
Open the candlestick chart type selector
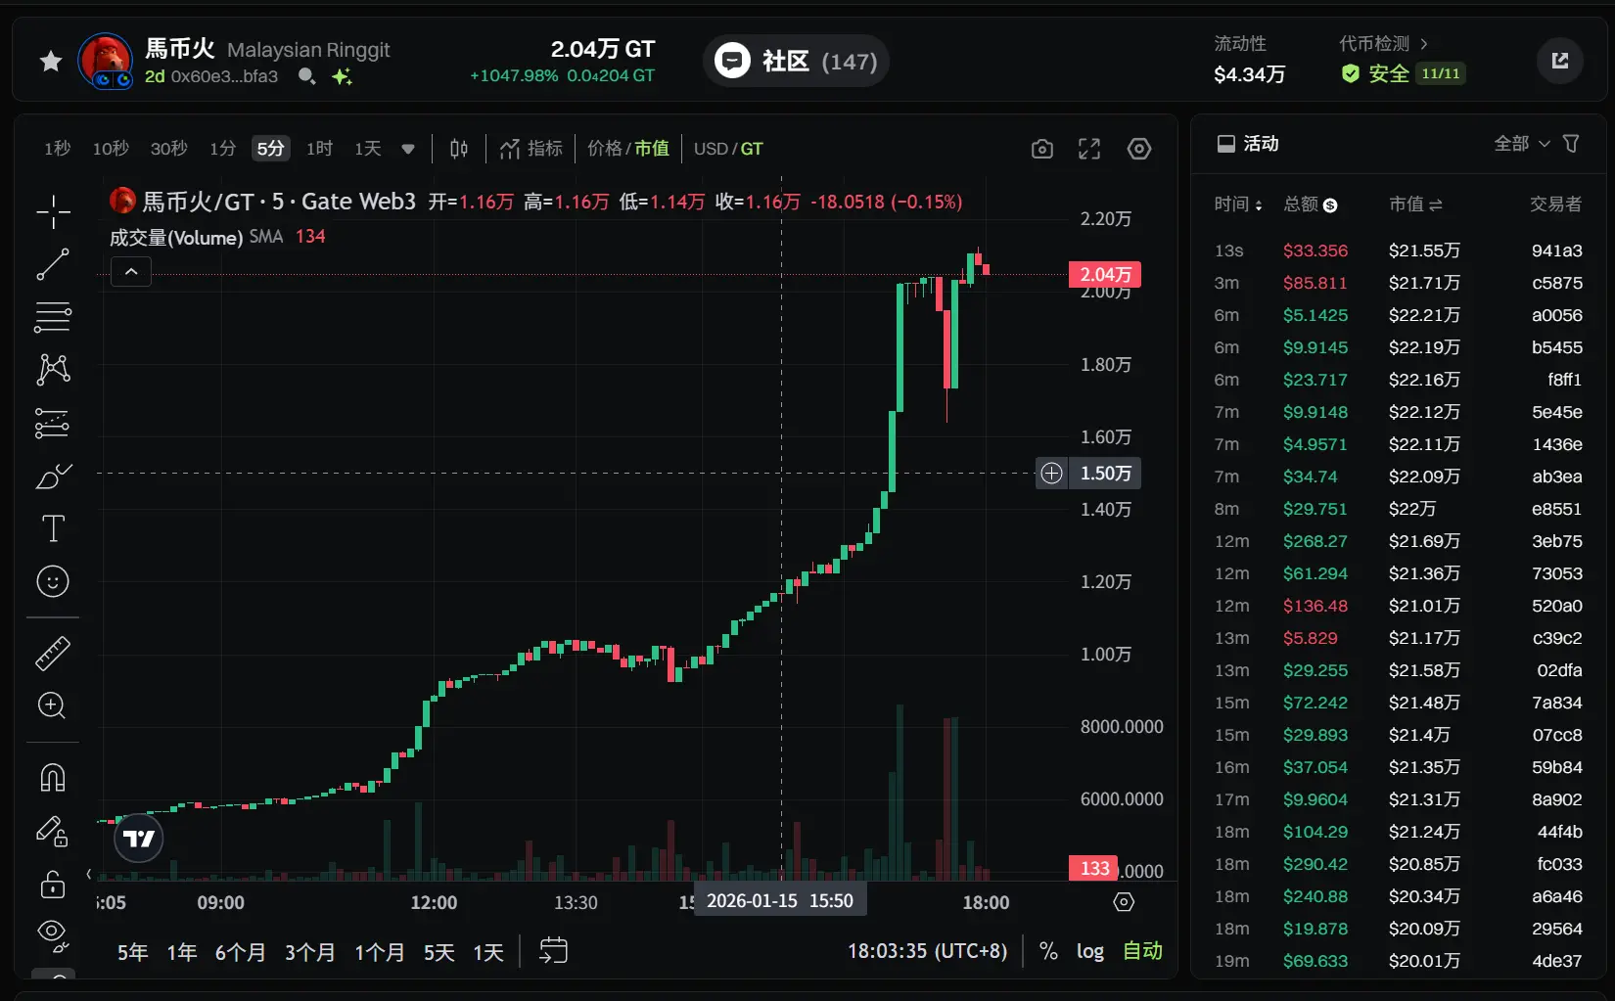tap(459, 149)
